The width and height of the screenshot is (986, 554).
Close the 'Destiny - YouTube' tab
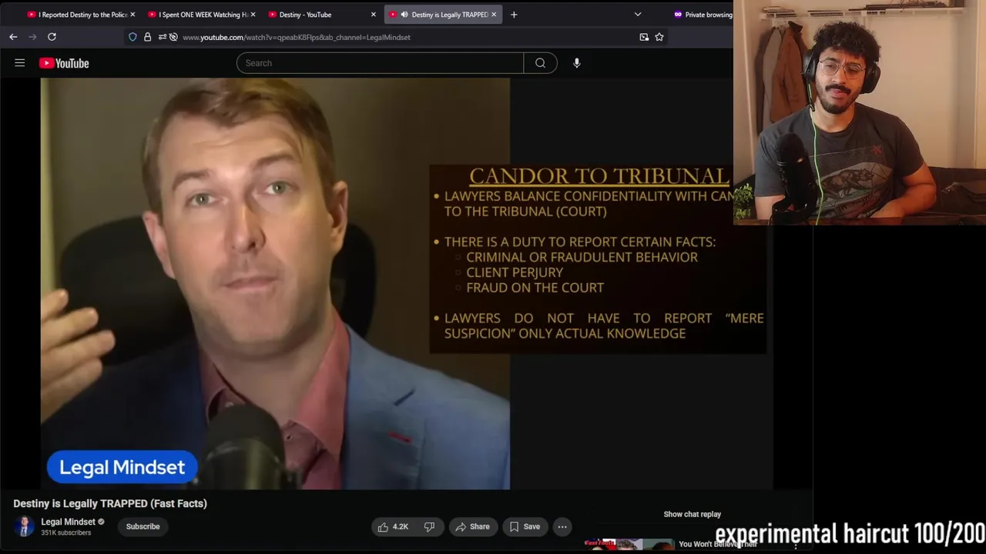coord(373,15)
